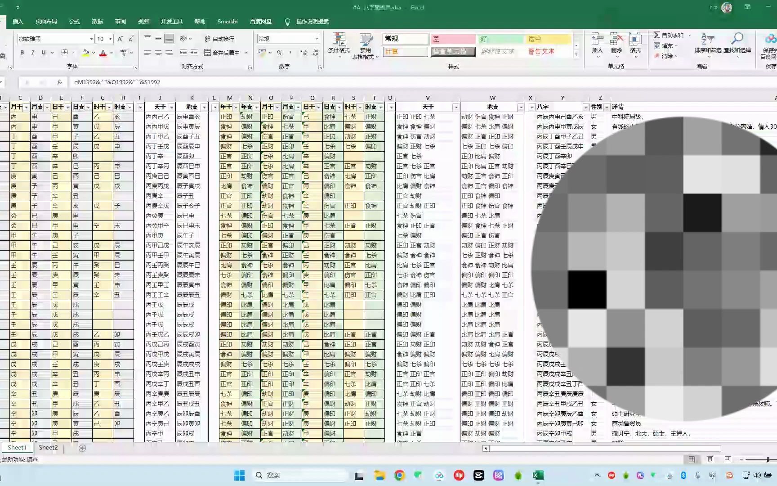Open the 页面布局 ribbon tab
The image size is (777, 486).
pos(46,21)
